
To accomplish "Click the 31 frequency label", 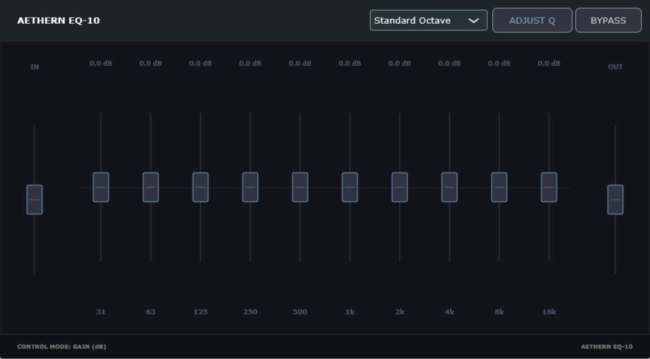I will pyautogui.click(x=101, y=312).
